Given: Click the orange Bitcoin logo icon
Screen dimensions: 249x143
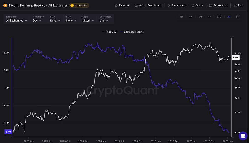Looking at the screenshot, I should click(5, 5).
